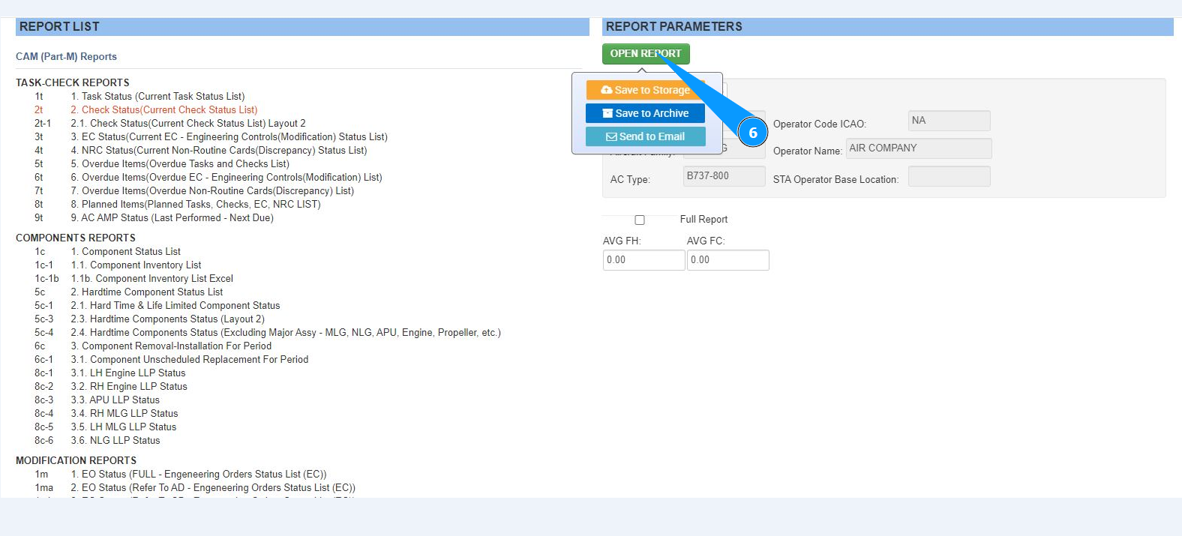This screenshot has height=536, width=1182.
Task: Select 7. Overdue Non-Routine Cards(Discrepancy) List
Action: pyautogui.click(x=212, y=191)
